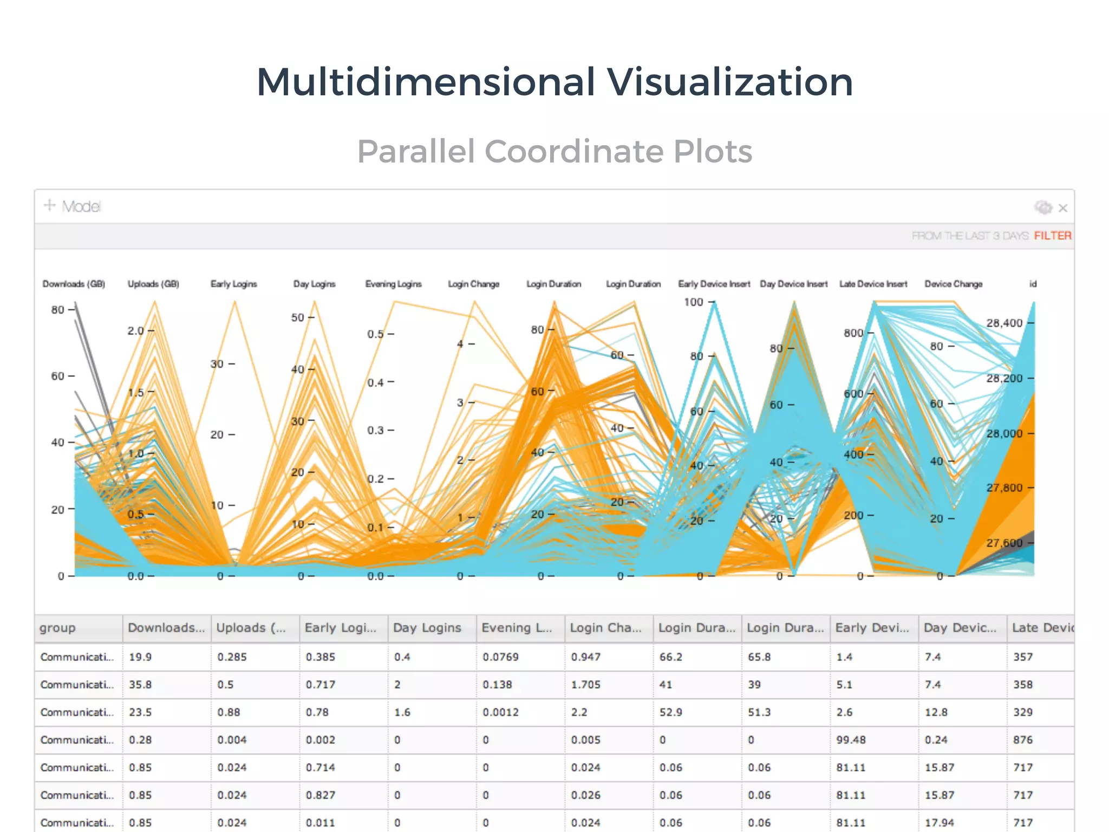Click the plus icon beside Model
The height and width of the screenshot is (832, 1109).
[49, 206]
